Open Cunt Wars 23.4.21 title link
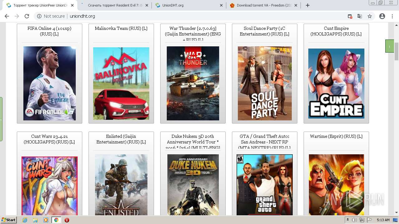 click(x=49, y=139)
